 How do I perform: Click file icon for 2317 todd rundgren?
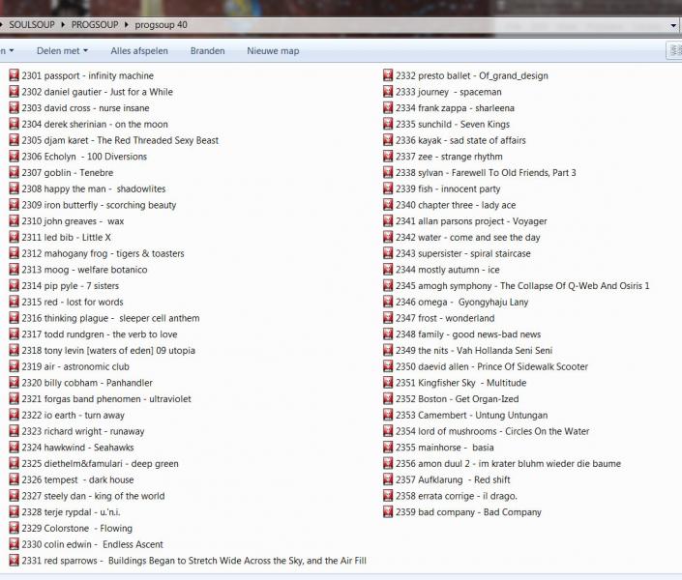14,334
